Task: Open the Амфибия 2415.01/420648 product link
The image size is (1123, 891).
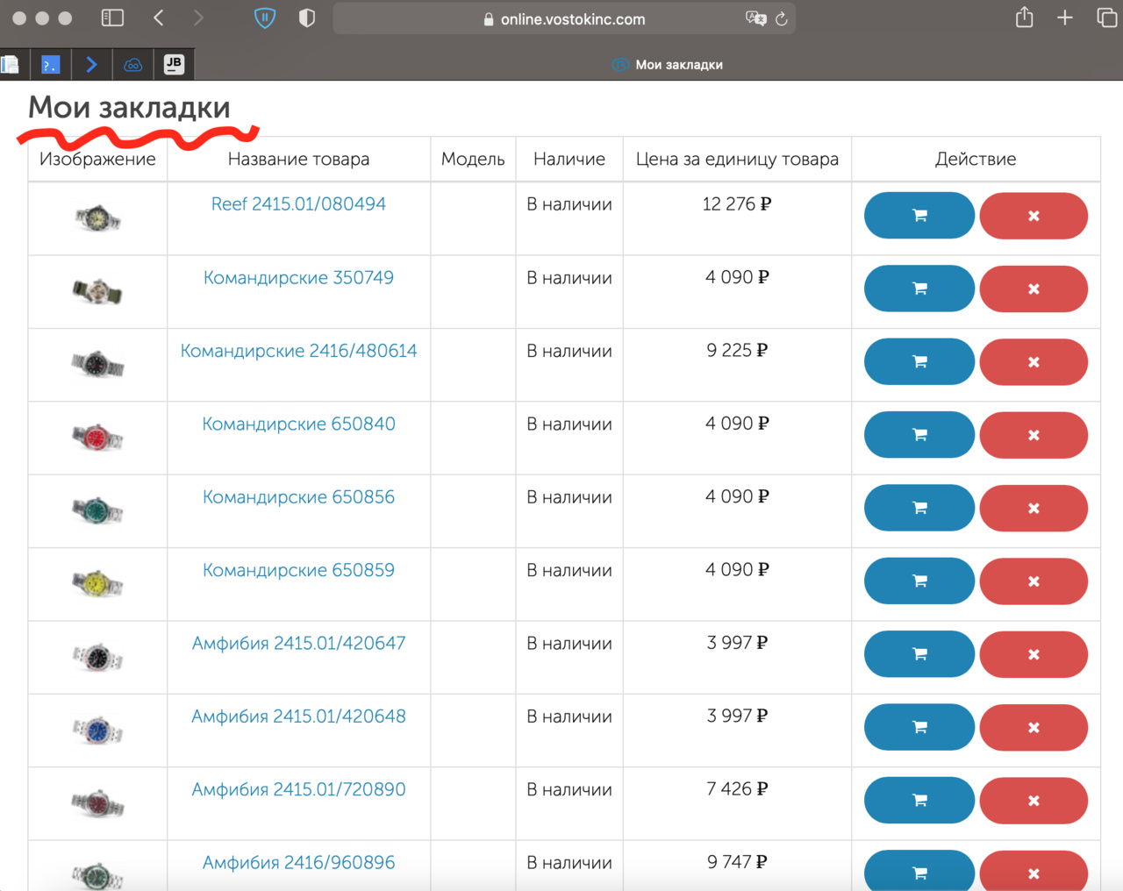Action: click(x=298, y=716)
